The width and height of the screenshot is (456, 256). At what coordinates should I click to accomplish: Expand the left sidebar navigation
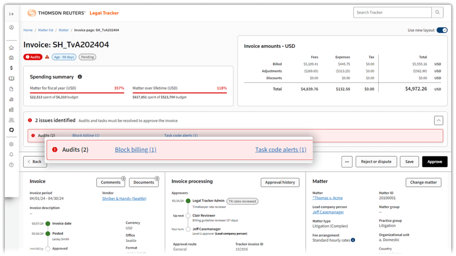(11, 14)
